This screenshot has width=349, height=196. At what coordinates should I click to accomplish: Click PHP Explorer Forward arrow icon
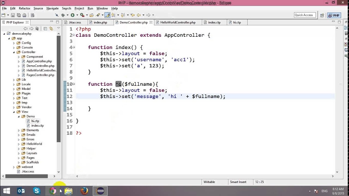pyautogui.click(x=31, y=29)
